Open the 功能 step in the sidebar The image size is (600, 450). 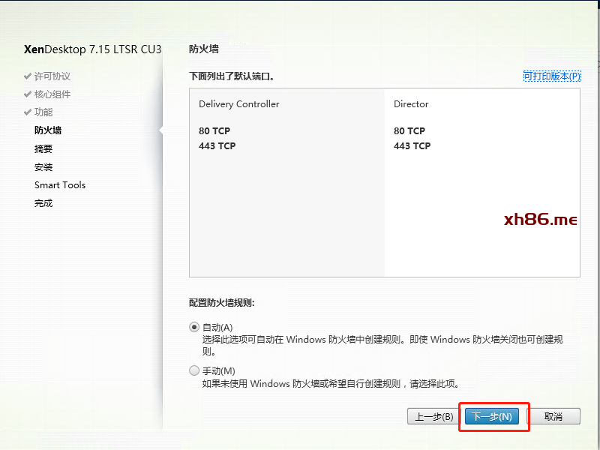(43, 112)
